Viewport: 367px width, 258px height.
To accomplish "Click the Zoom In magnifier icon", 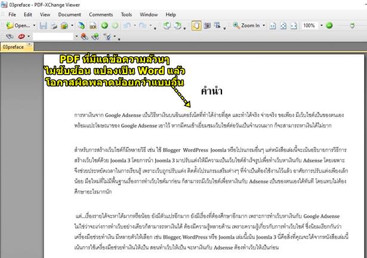I will point(236,26).
